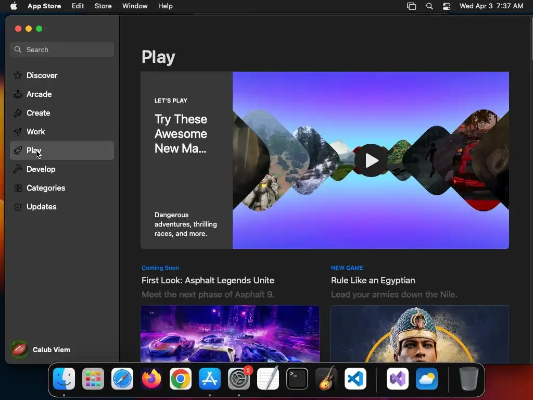Open the Arcade joystick icon
The width and height of the screenshot is (533, 400).
click(18, 94)
